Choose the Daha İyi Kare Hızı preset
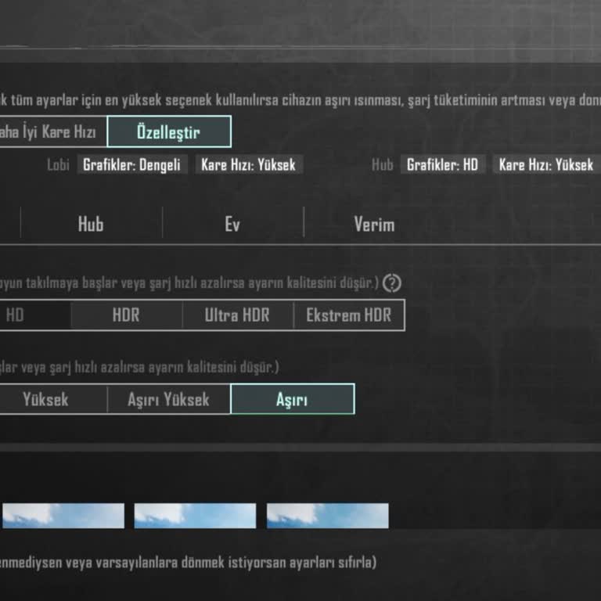 [x=53, y=131]
